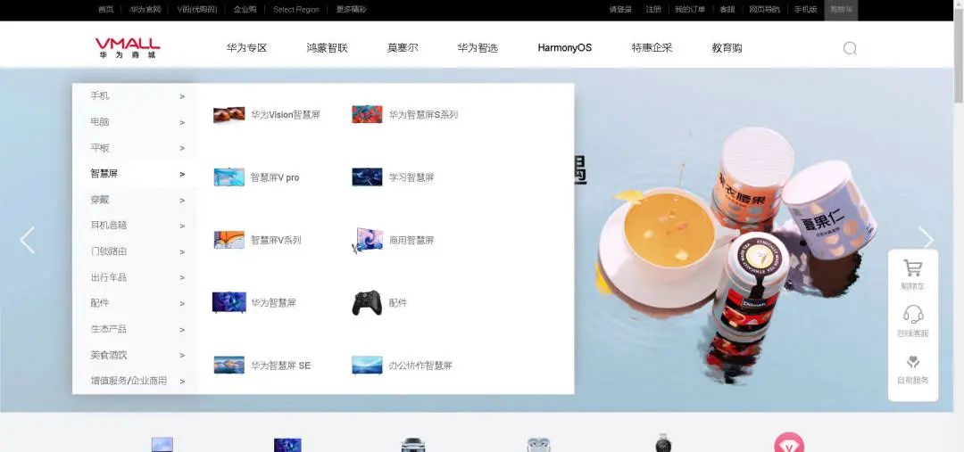Click the car icon below banner

point(413,445)
